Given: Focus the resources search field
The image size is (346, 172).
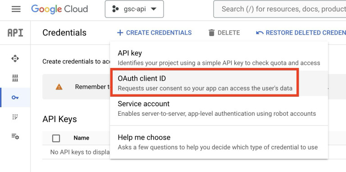Looking at the screenshot, I should [280, 9].
